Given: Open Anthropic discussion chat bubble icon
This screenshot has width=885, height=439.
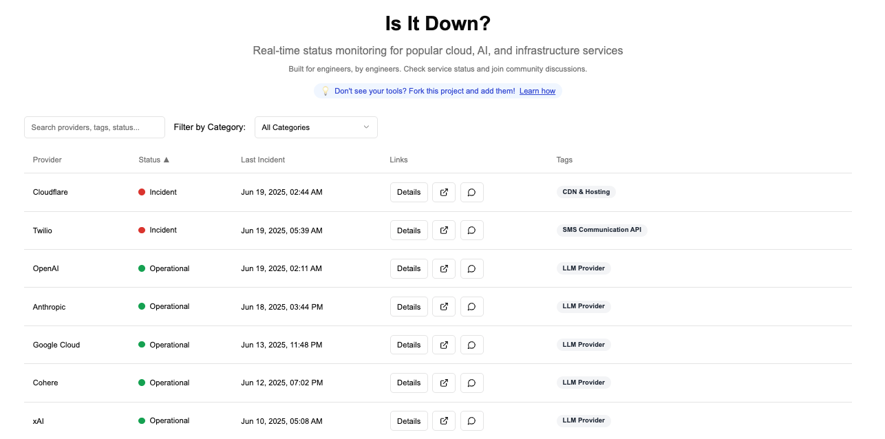Looking at the screenshot, I should [x=471, y=307].
